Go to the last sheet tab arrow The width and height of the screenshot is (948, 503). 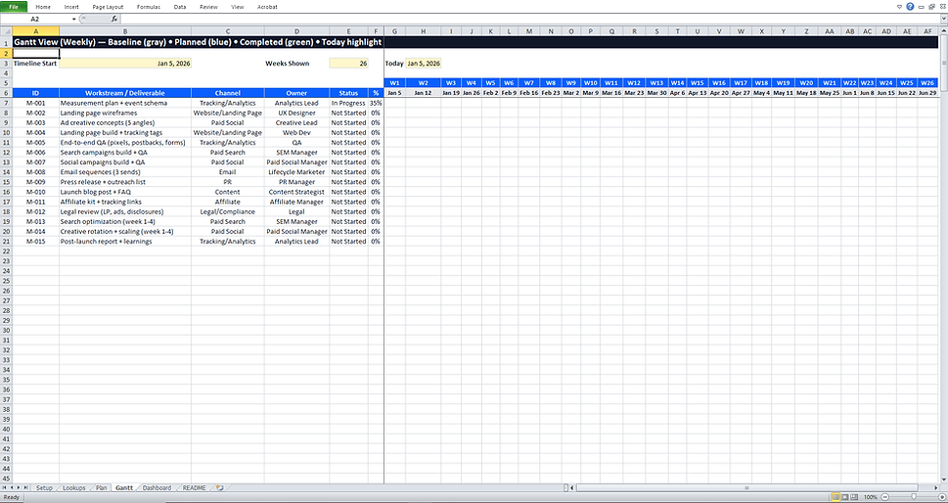[x=26, y=487]
